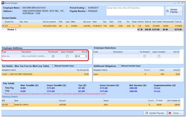Untick Tax Exempt for MEAL ALL addition

point(53,56)
